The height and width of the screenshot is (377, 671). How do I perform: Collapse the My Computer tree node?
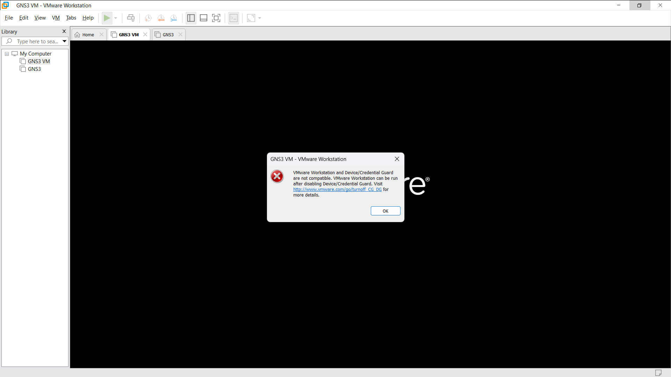click(x=6, y=54)
